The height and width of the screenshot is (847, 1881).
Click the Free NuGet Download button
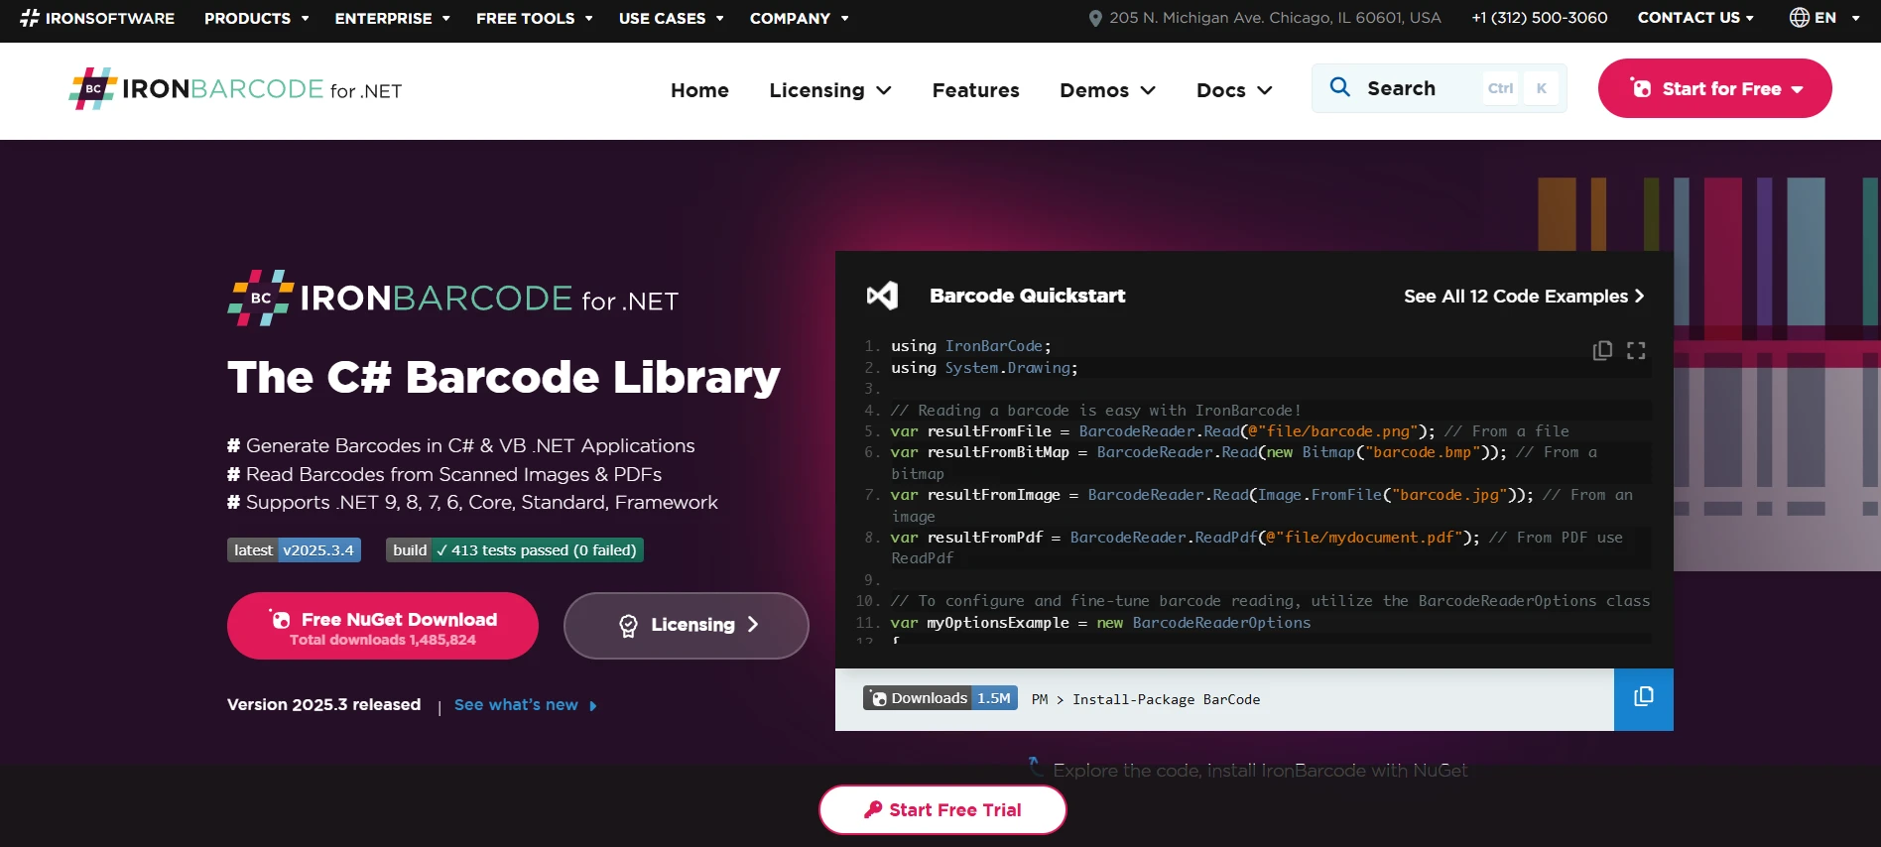pyautogui.click(x=383, y=626)
